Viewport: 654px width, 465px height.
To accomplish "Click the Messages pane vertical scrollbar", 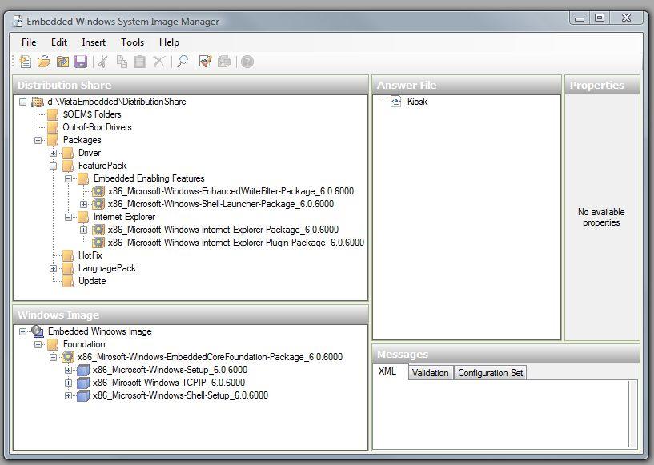I will coord(633,413).
